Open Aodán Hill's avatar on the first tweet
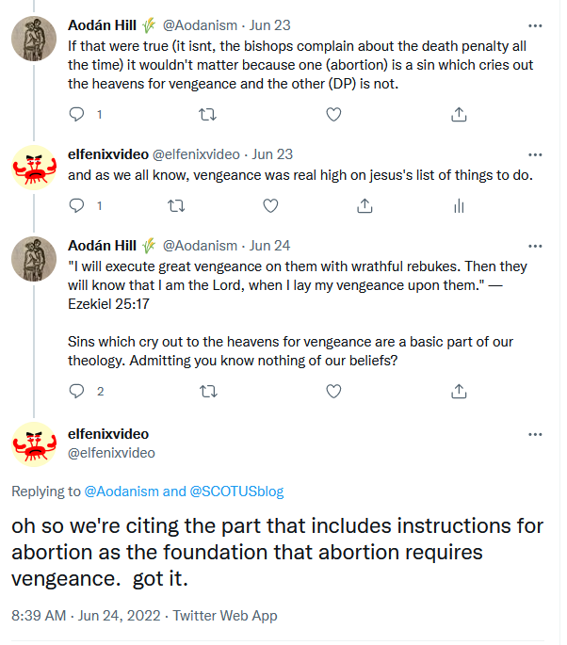Screen dimensions: 567x645 point(35,40)
